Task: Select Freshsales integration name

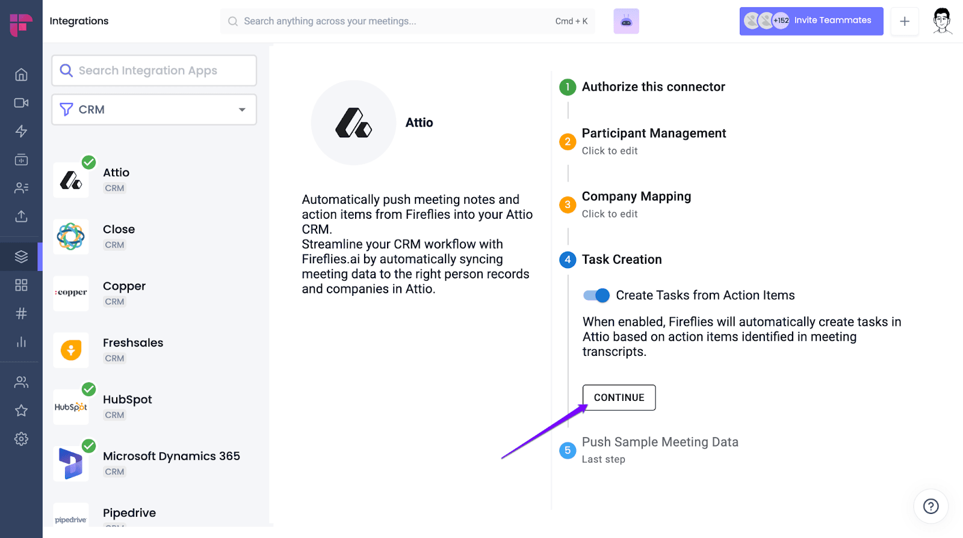Action: pos(133,343)
